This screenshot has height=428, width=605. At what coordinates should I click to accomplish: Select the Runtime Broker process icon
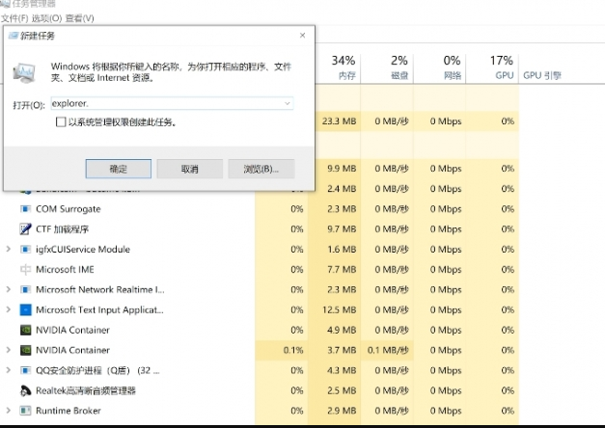coord(25,411)
